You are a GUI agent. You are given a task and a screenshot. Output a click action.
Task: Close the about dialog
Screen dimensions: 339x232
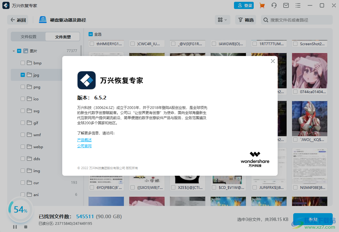273,61
